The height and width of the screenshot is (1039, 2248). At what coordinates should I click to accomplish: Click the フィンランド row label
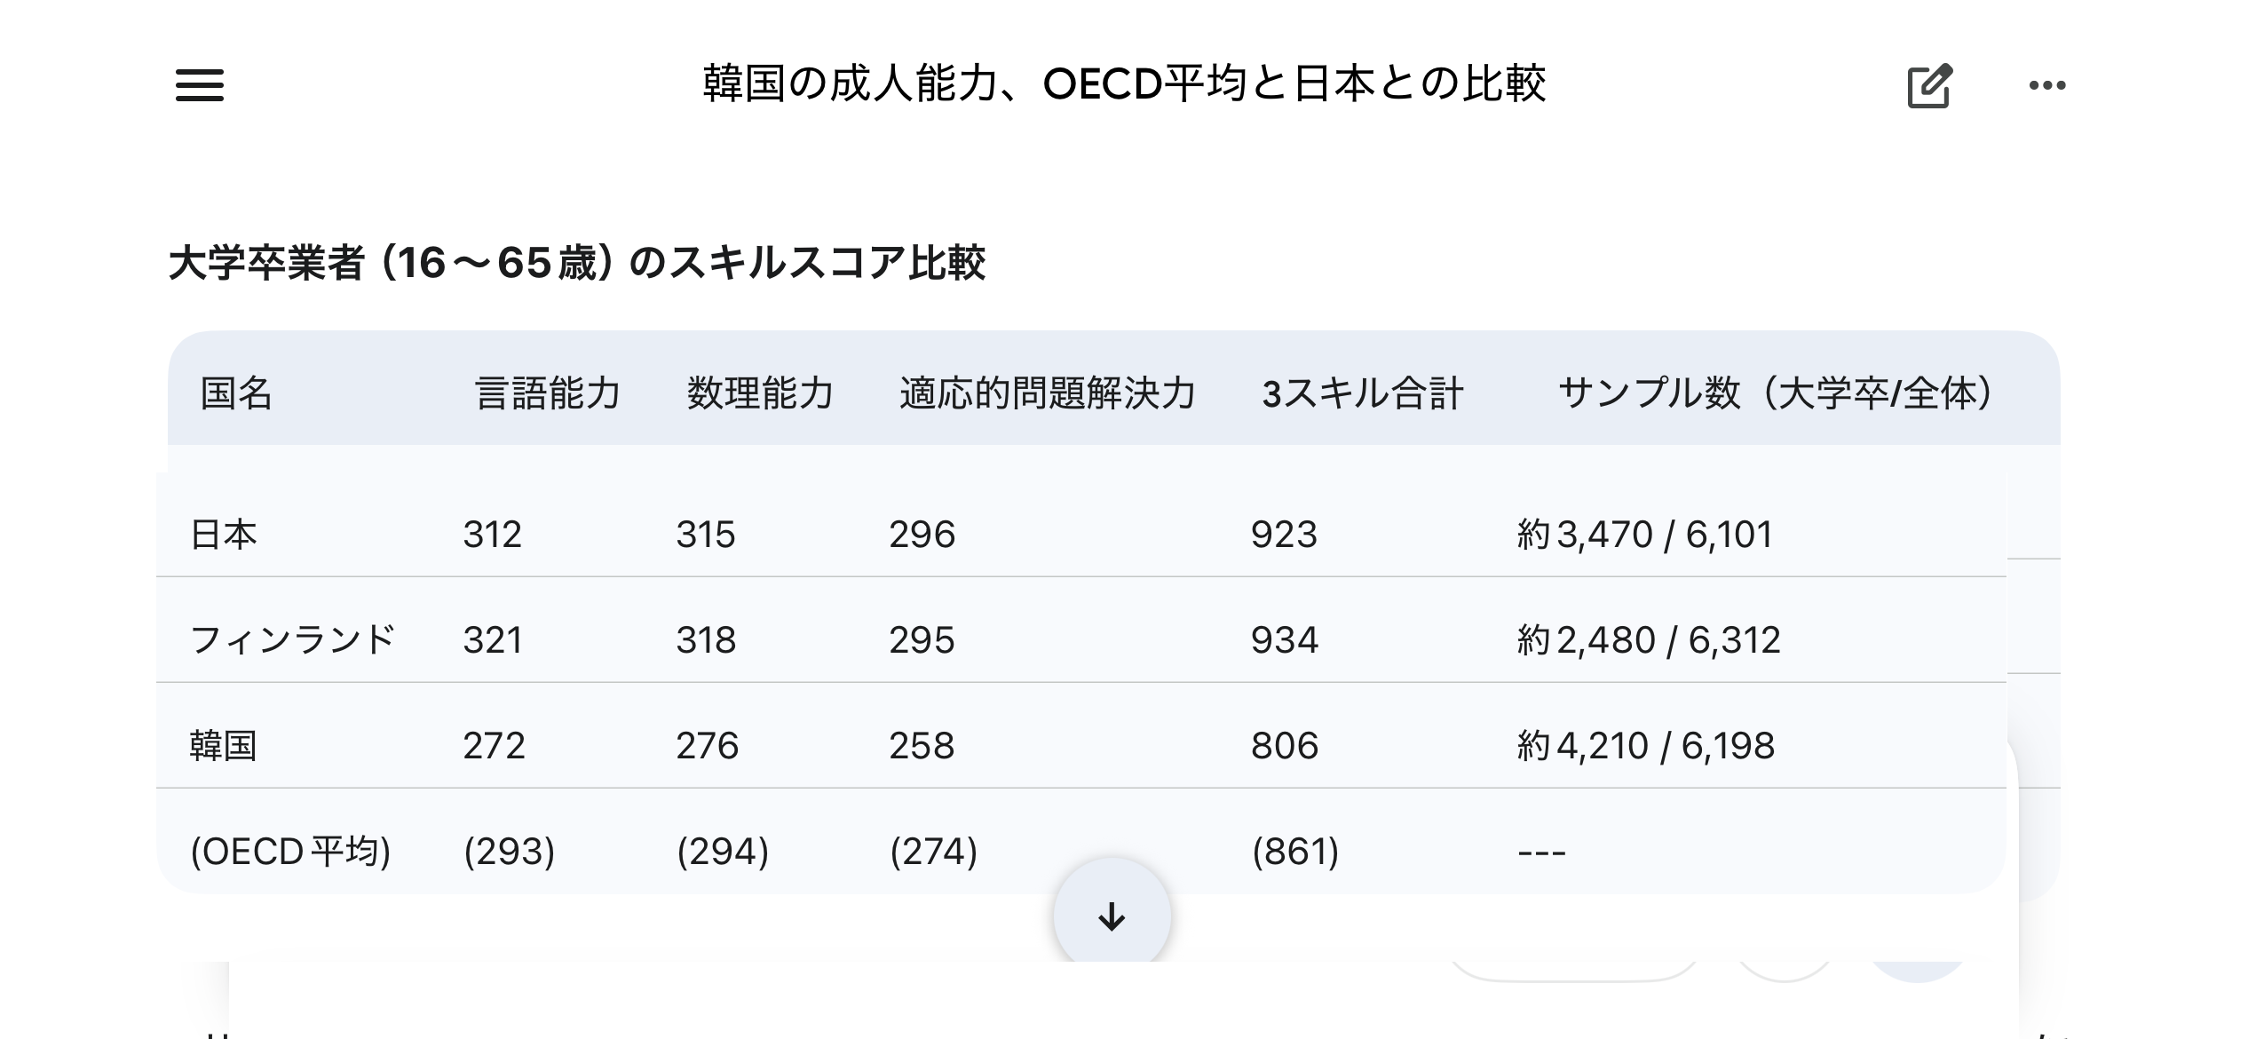pyautogui.click(x=292, y=640)
